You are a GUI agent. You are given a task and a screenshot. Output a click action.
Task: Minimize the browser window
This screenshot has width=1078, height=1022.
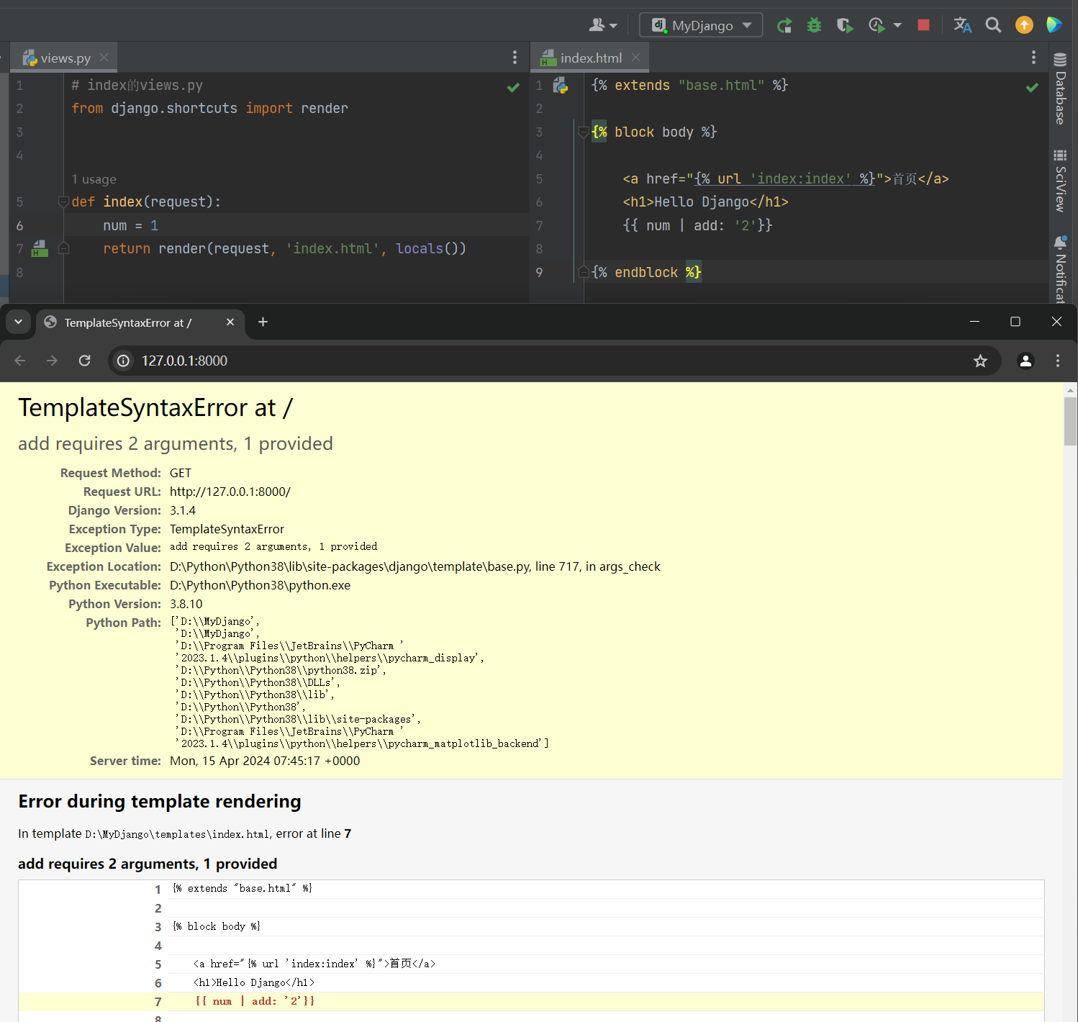[974, 322]
